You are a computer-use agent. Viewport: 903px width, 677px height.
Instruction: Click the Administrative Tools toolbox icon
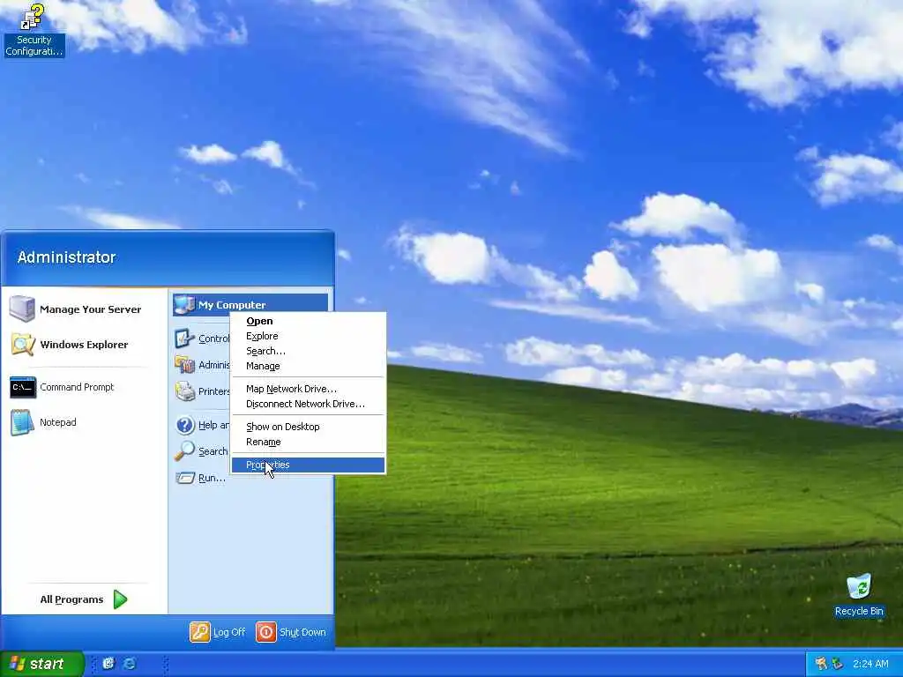coord(184,364)
